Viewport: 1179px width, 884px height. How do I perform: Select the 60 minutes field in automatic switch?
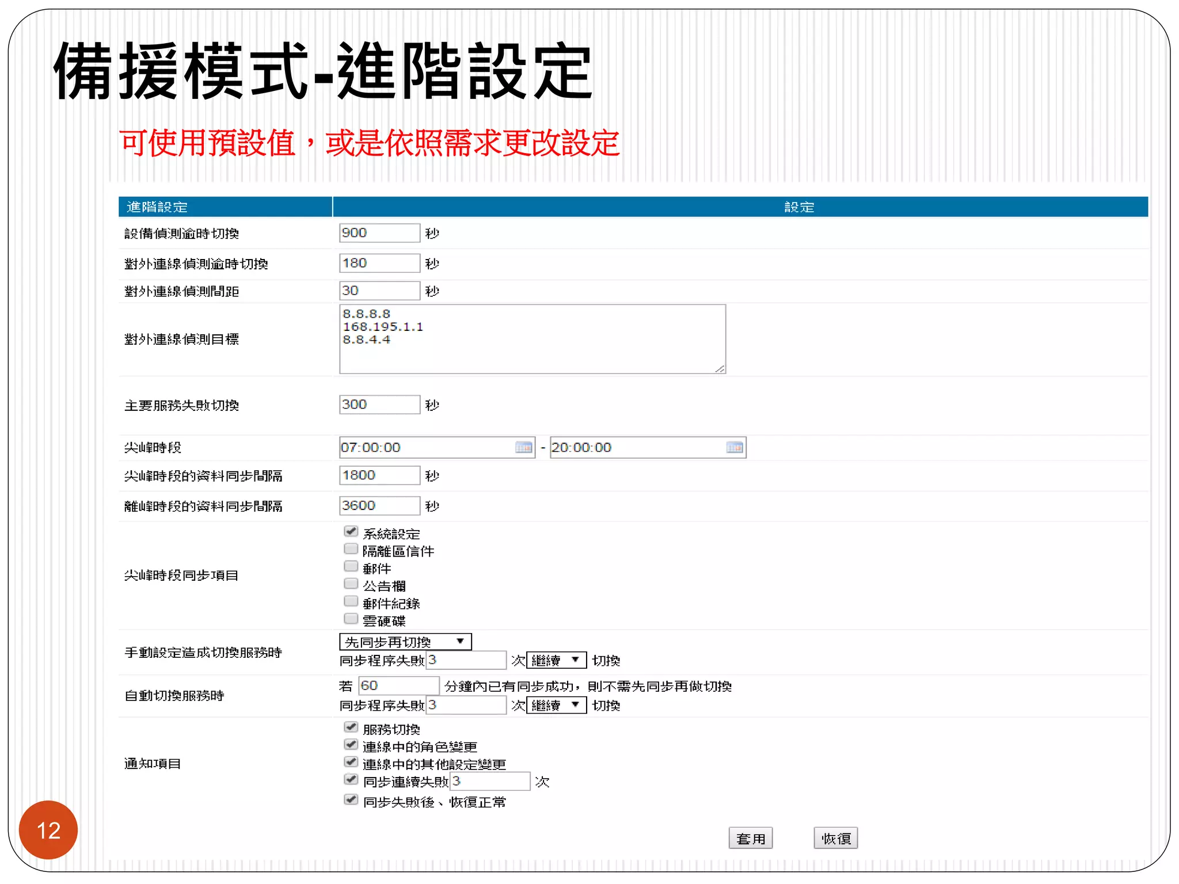pyautogui.click(x=399, y=685)
